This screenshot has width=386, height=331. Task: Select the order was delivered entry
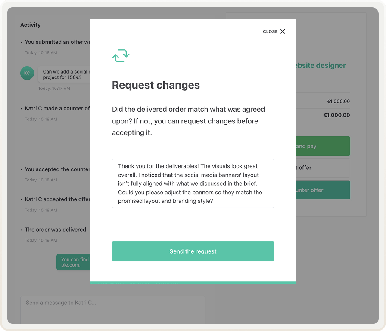click(56, 229)
